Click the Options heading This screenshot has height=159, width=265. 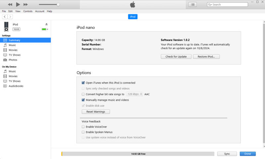[x=84, y=73]
